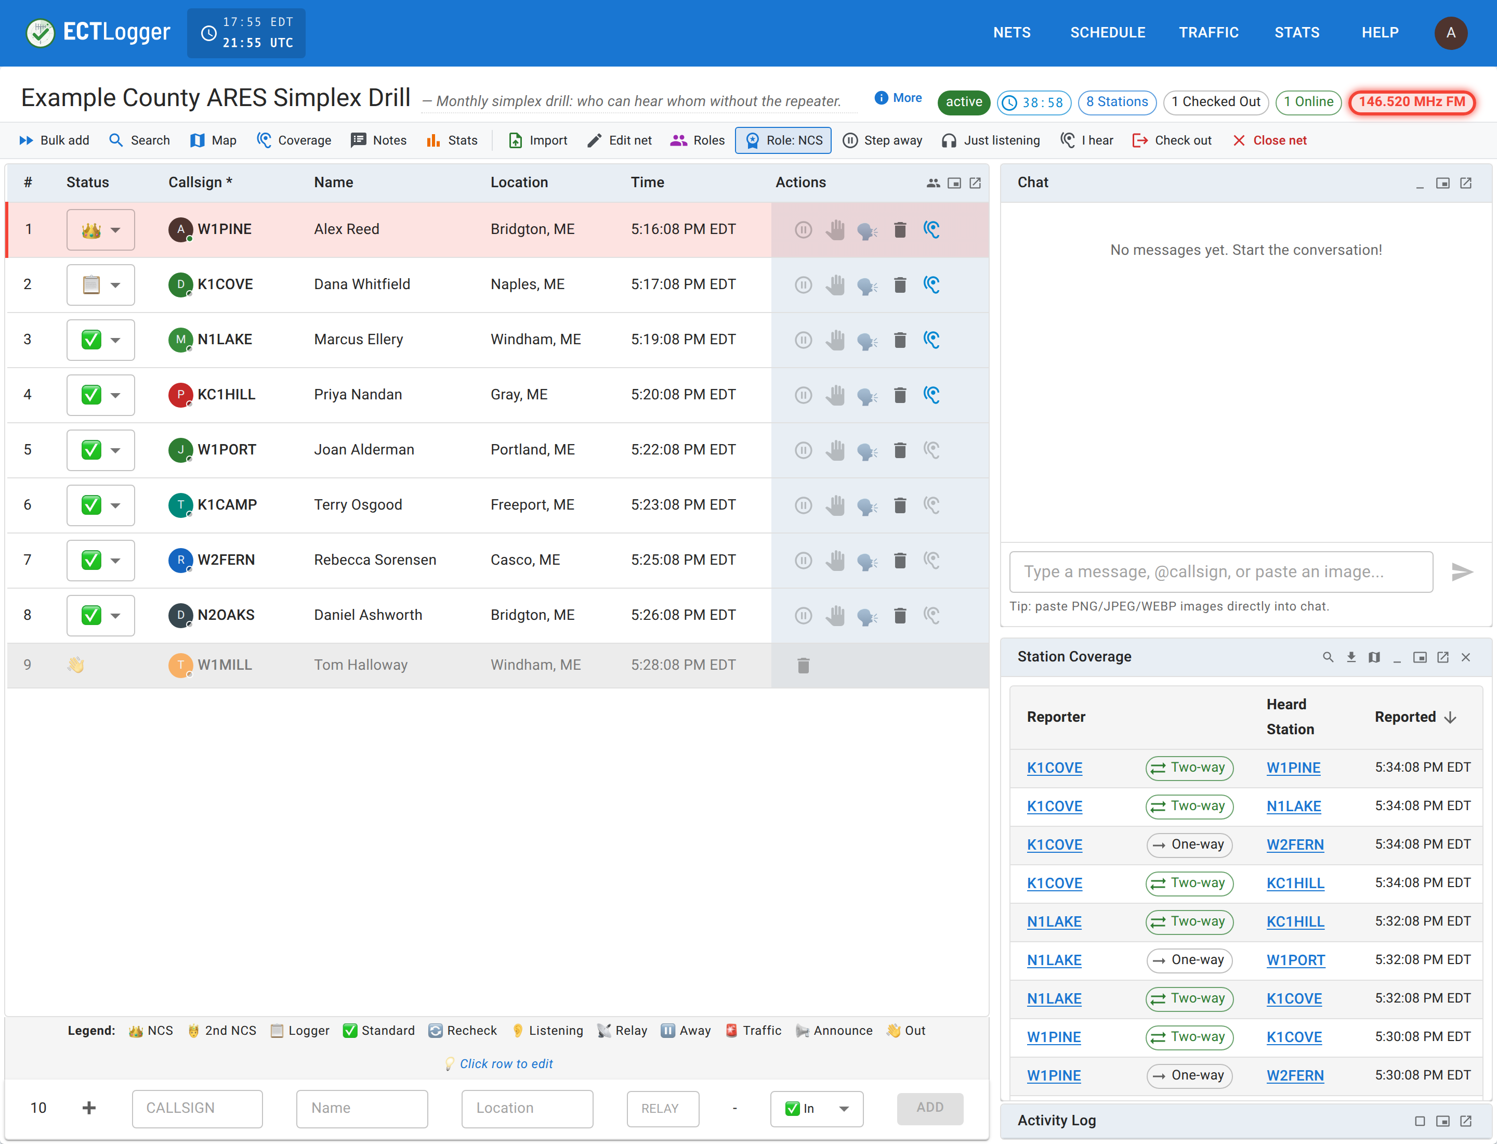Click the plus icon beside entry number 10
Viewport: 1497px width, 1144px height.
tap(88, 1108)
